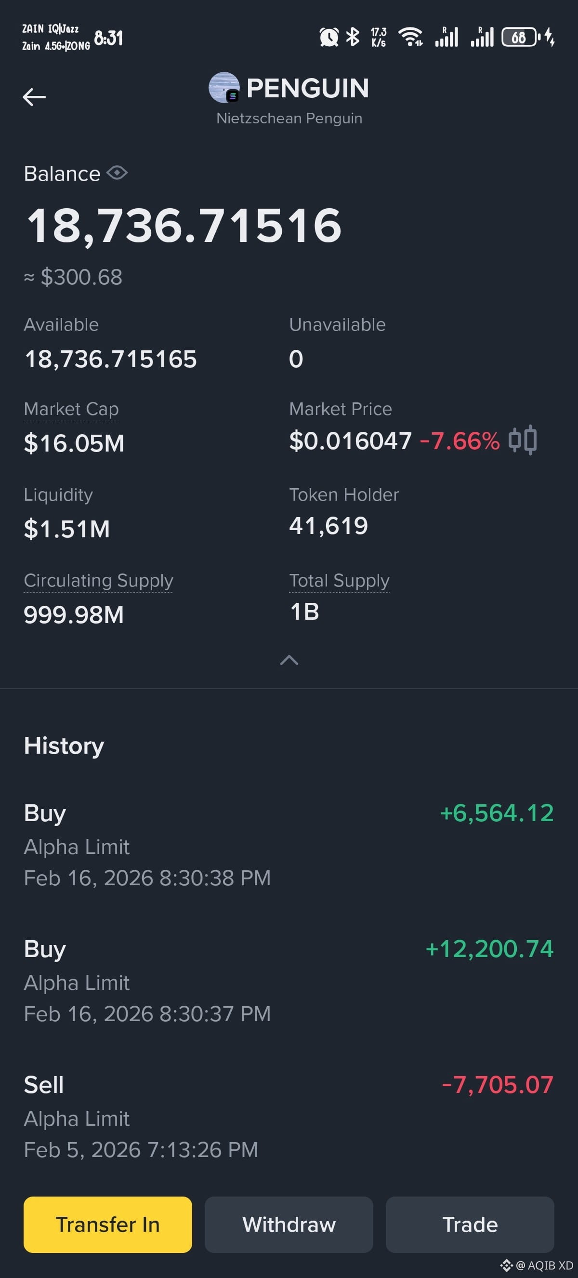Tap the PENGUIN token logo
The image size is (578, 1278).
[x=224, y=88]
